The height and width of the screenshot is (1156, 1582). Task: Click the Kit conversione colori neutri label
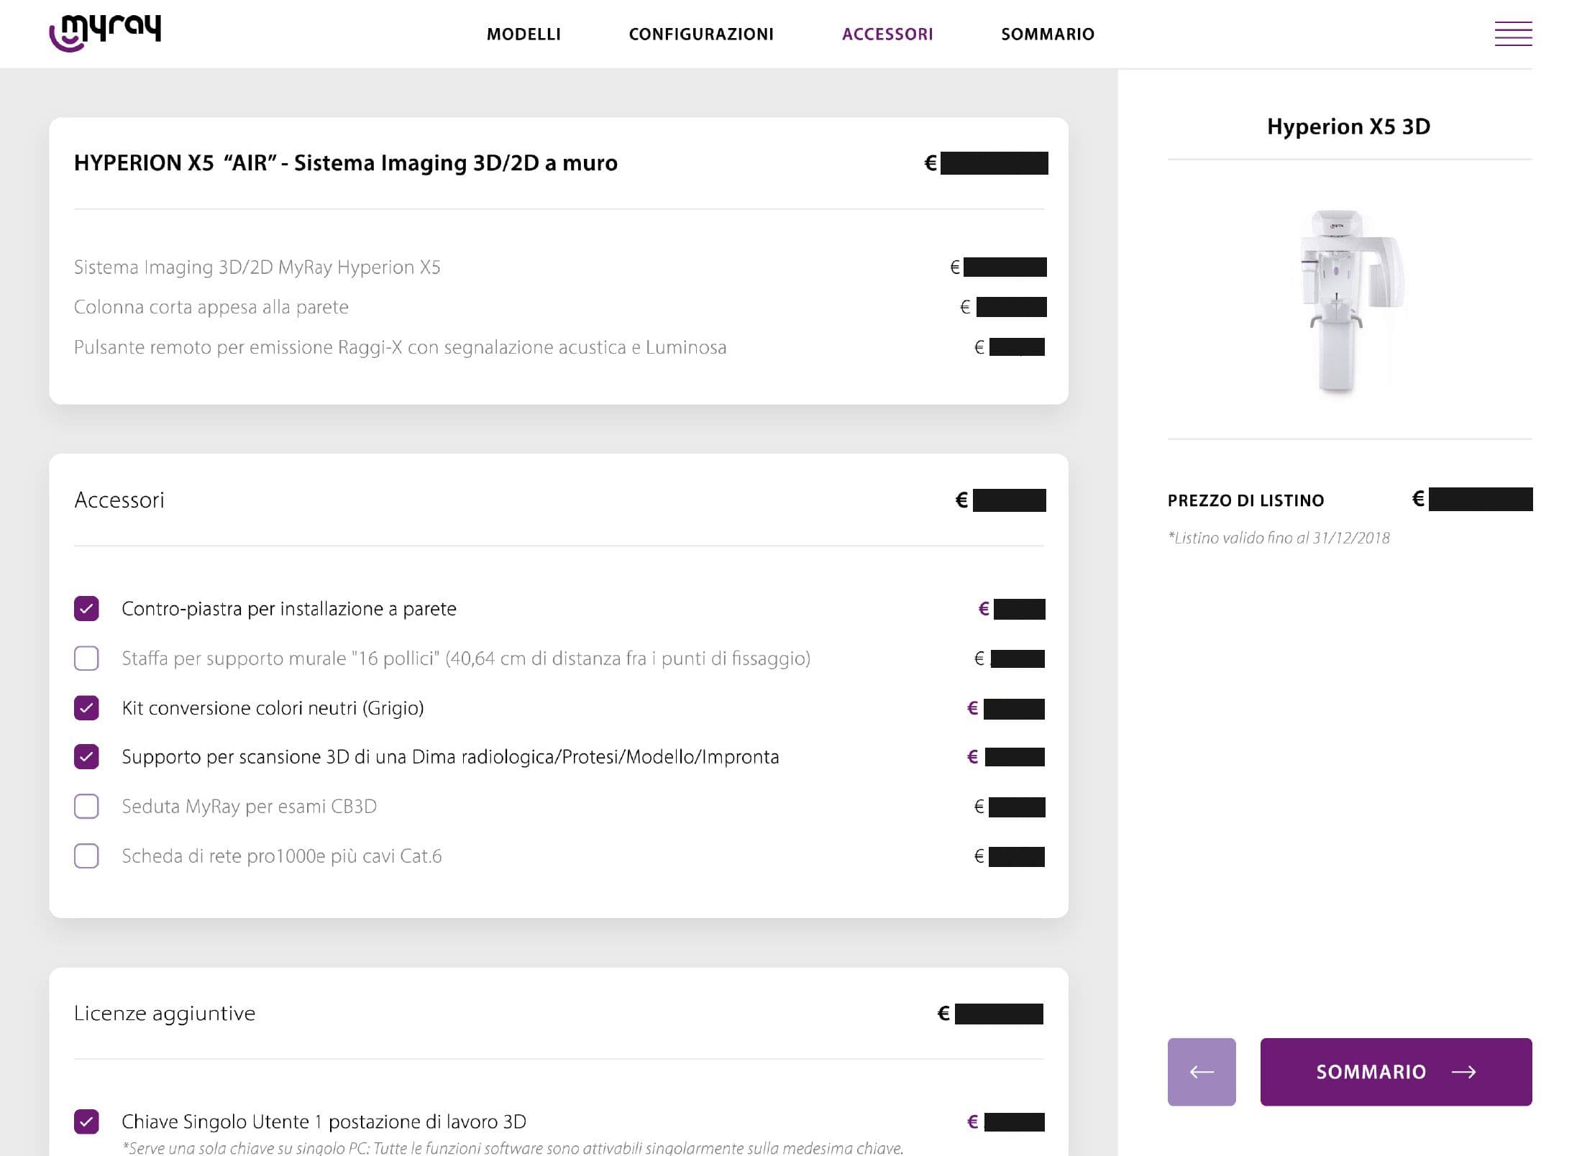(273, 708)
